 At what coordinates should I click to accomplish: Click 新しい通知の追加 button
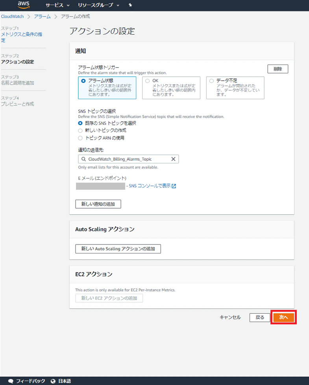[98, 204]
